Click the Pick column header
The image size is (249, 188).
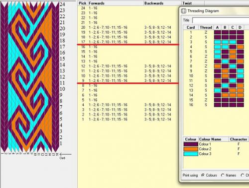pos(83,3)
